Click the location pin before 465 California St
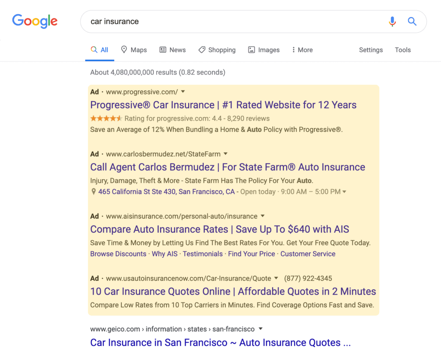Screen dimensions: 441x351 coord(93,192)
